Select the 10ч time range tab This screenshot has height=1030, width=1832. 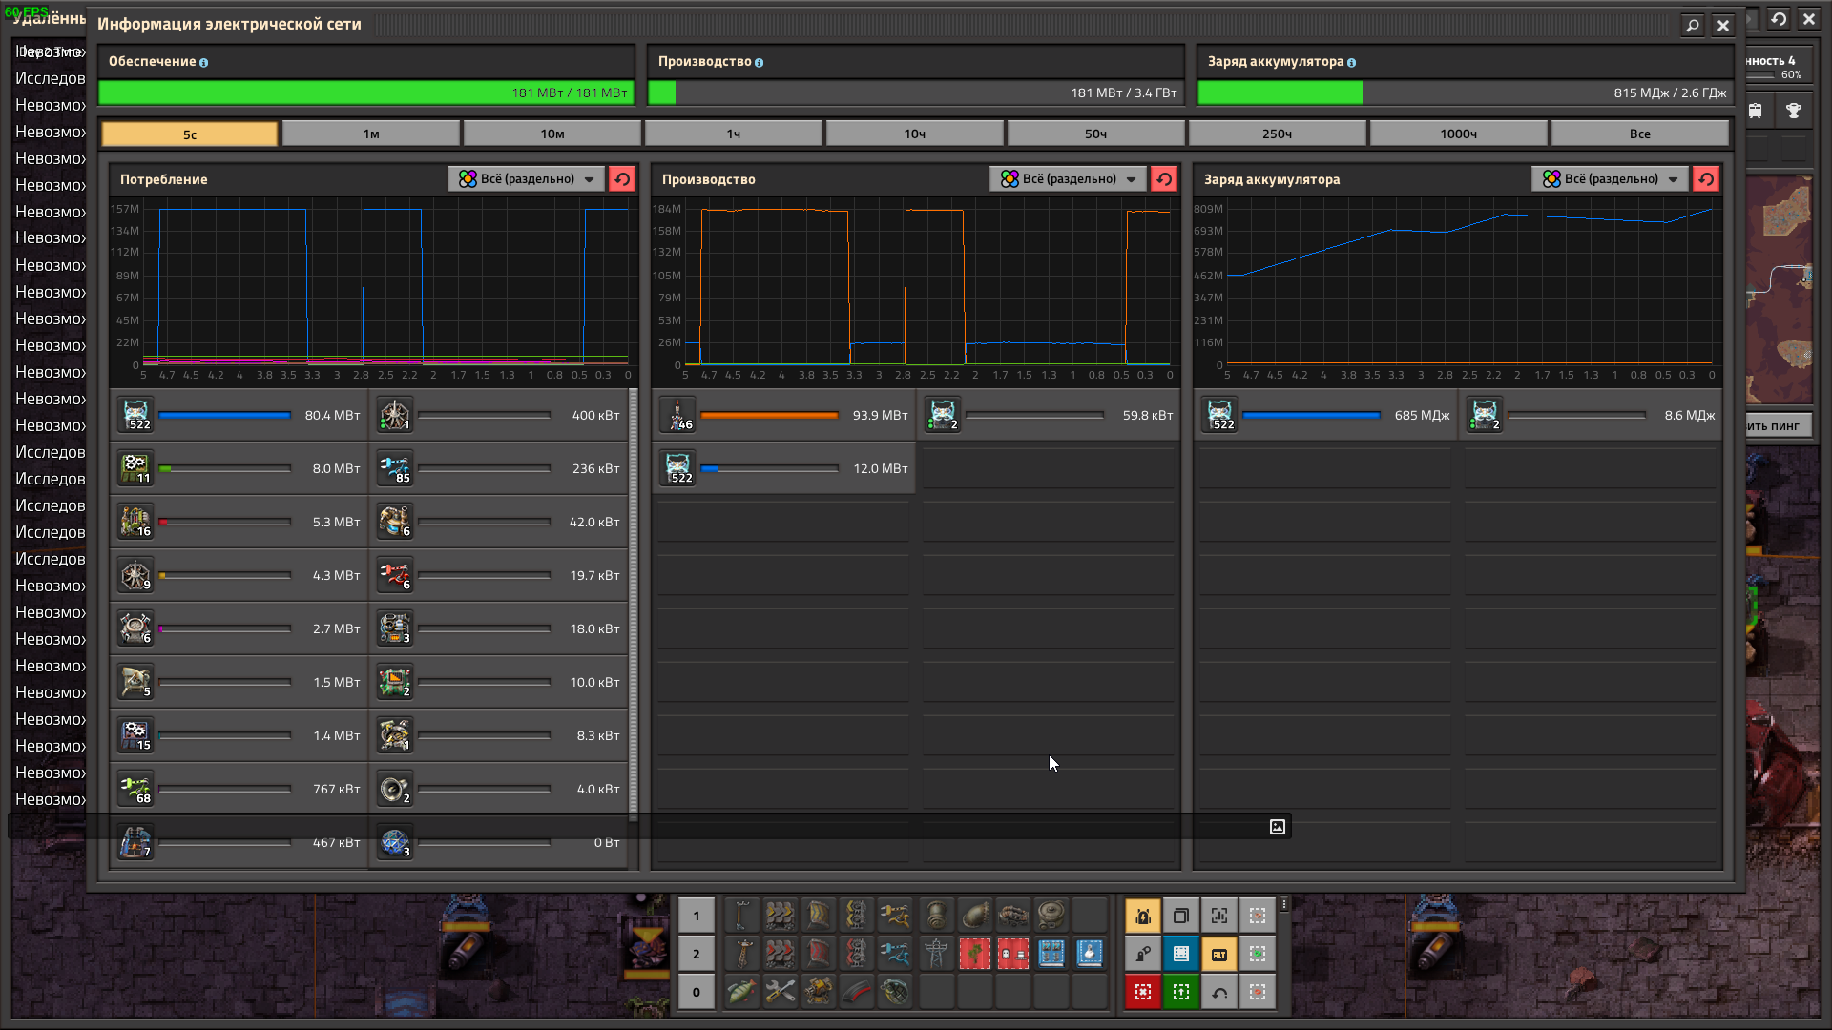click(x=915, y=134)
